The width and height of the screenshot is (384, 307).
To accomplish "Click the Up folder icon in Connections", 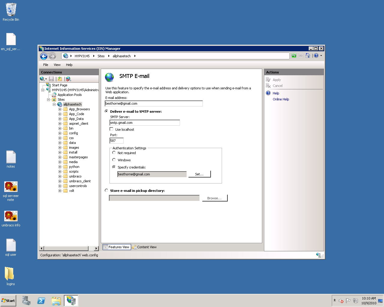I will (60, 79).
